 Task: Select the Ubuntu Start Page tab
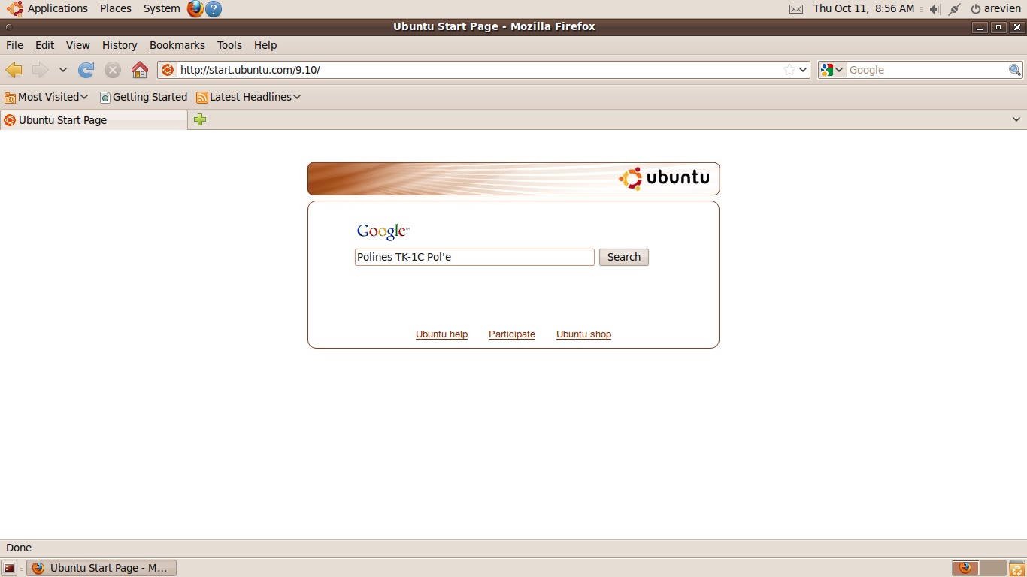click(x=93, y=120)
